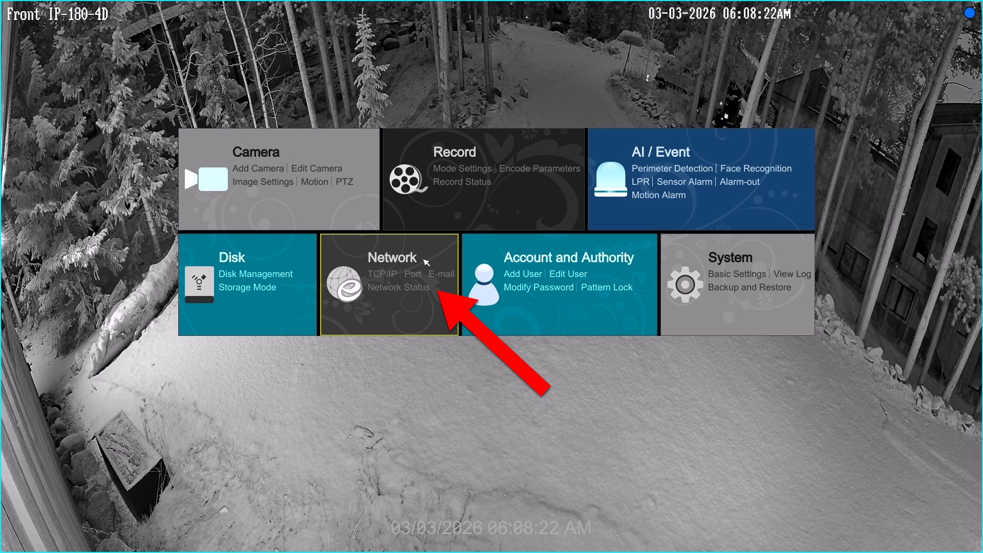
Task: Click the Camera tile video camera icon
Action: [x=206, y=179]
